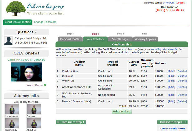The height and width of the screenshot is (131, 192).
Task: Edit the NCO Financial Systems entry
Action: (x=171, y=95)
